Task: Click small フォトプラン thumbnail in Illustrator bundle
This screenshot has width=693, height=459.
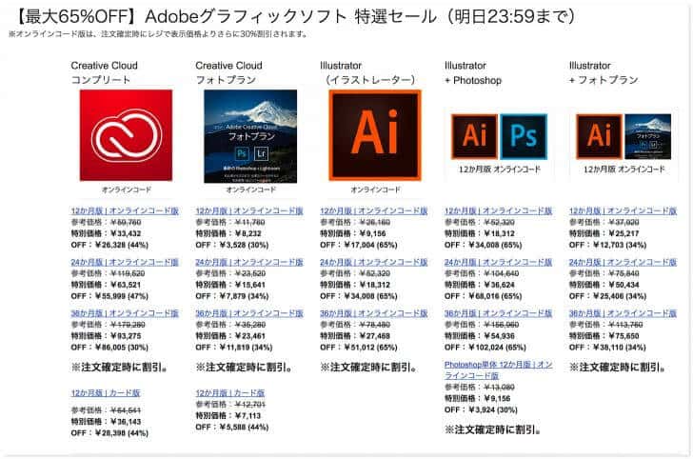Action: (x=647, y=136)
